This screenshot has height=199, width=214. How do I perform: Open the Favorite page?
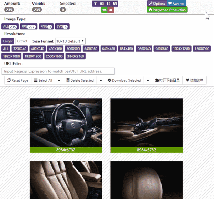point(176,4)
